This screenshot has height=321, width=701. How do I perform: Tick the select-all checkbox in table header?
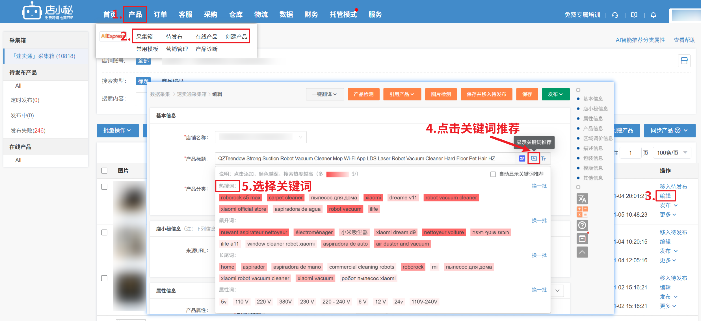(x=104, y=171)
